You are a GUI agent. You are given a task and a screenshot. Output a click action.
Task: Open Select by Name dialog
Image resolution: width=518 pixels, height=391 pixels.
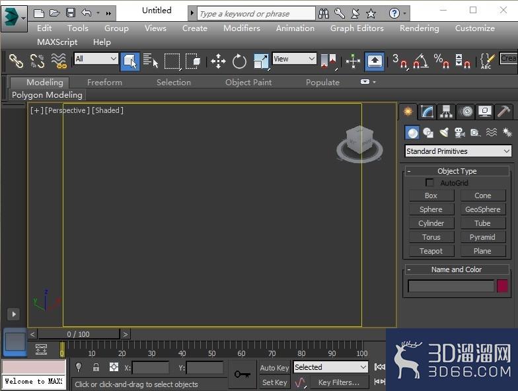(x=151, y=61)
